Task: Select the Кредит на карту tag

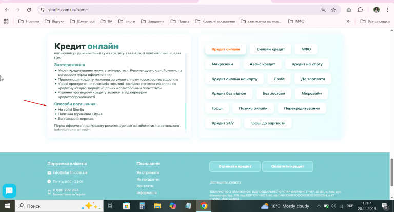Action: (307, 64)
